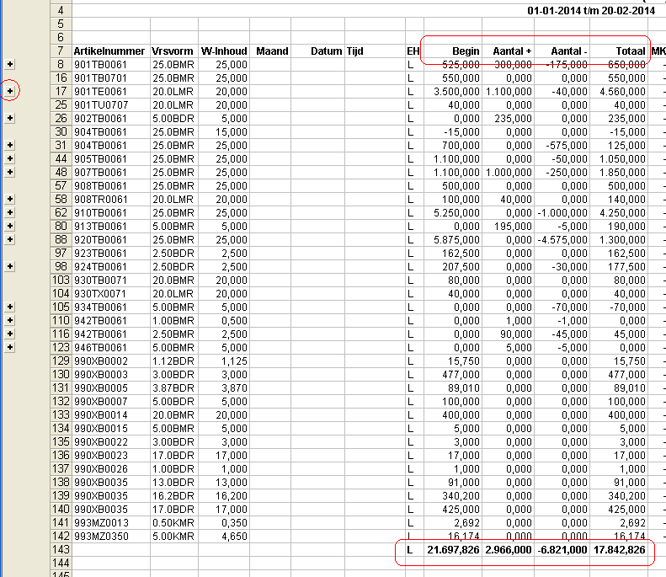This screenshot has height=577, width=666.
Task: Select the W-Inhoud cell 4,650
Action: pyautogui.click(x=224, y=537)
